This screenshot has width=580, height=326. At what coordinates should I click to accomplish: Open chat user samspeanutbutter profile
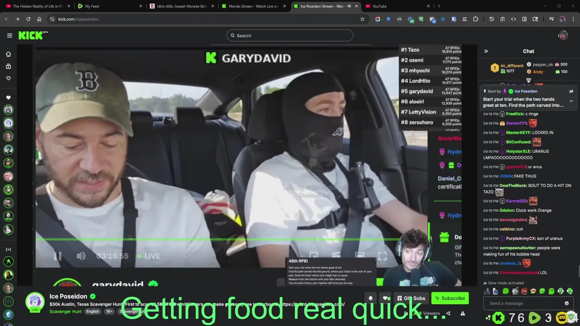point(517,248)
